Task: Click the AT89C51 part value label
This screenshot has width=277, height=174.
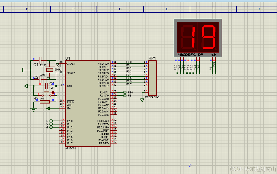Action: (x=71, y=148)
